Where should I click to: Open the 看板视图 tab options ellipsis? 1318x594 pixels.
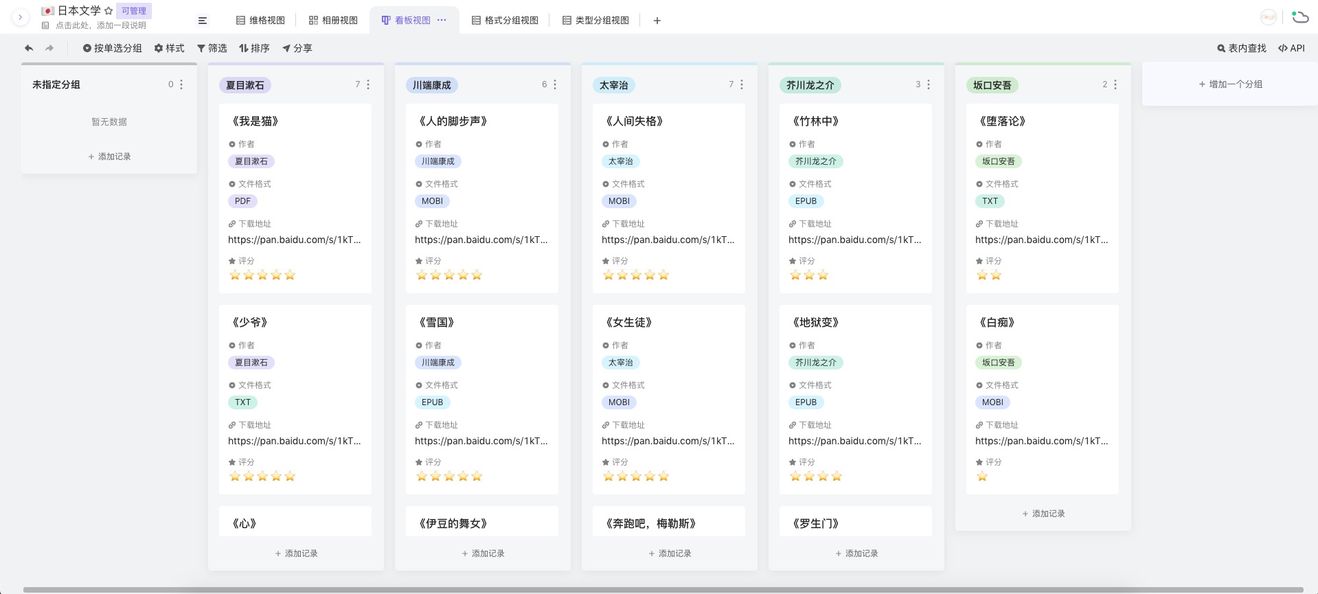coord(442,20)
